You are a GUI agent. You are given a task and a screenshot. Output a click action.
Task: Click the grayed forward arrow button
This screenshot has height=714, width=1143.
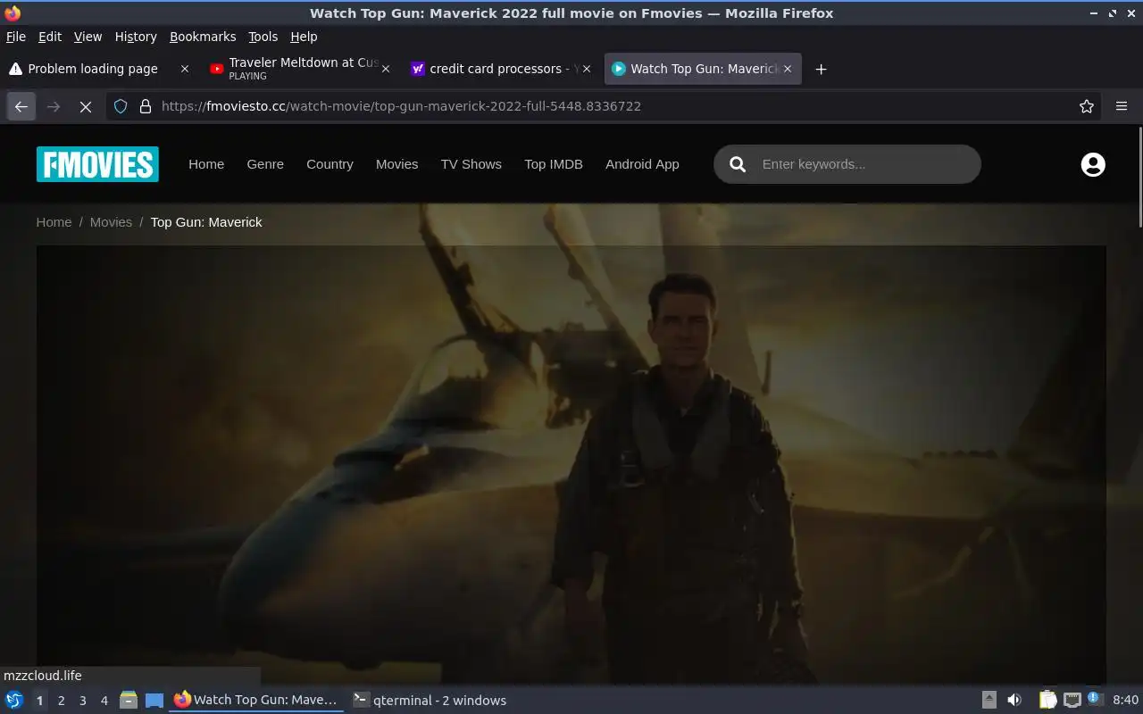click(54, 106)
